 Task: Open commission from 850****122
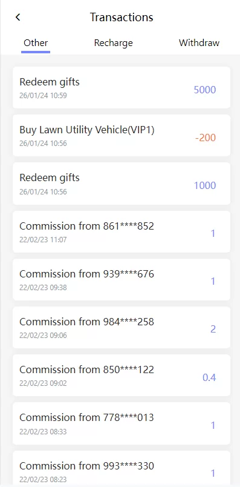pos(122,375)
